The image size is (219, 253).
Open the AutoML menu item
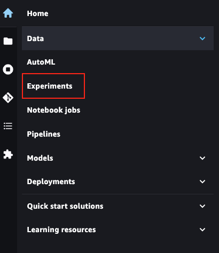pyautogui.click(x=41, y=62)
